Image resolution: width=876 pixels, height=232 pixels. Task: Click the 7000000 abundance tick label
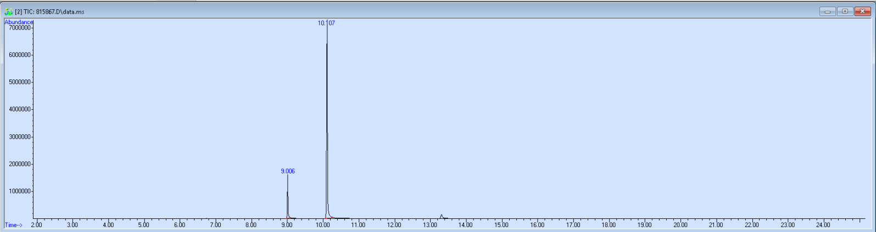[x=19, y=27]
